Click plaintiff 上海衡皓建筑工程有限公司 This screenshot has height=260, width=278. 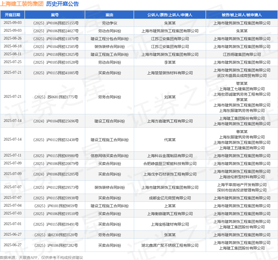pos(170,214)
